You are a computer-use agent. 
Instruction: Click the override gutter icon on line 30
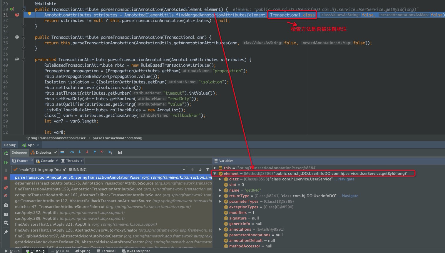(12, 9)
